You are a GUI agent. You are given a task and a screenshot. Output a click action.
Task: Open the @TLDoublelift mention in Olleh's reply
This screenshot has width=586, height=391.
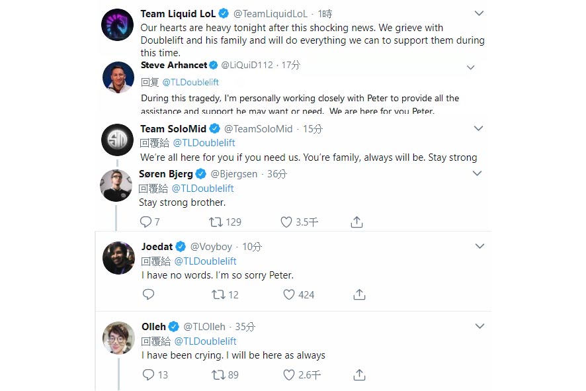[x=206, y=341]
